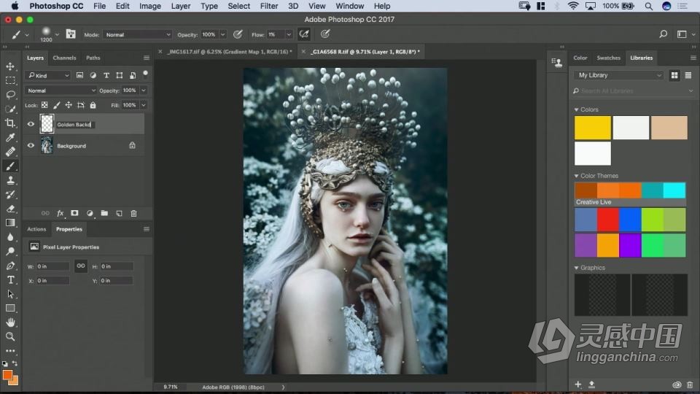Pick the tan library color swatch
The height and width of the screenshot is (394, 700).
669,128
